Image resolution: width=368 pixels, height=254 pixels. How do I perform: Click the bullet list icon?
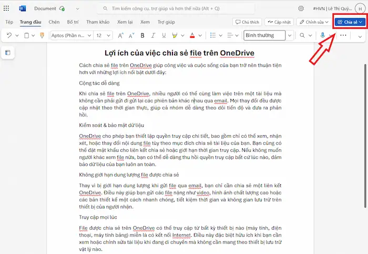click(213, 35)
